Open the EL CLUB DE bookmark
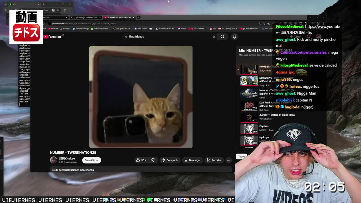Viewport: 361px width, 203px height. coord(122,28)
